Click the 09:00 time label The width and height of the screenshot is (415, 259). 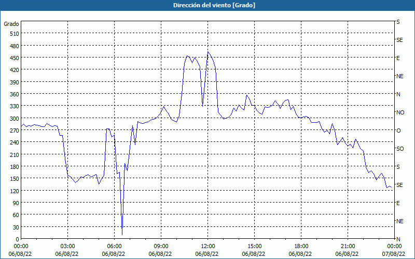pyautogui.click(x=161, y=247)
